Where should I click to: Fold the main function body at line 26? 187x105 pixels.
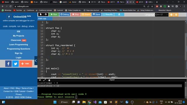coord(44,71)
